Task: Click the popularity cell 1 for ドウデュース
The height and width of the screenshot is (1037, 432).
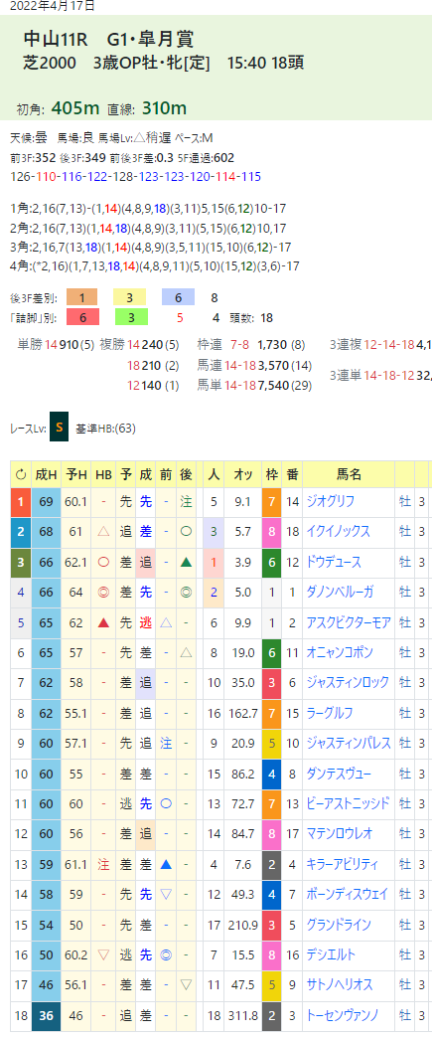Action: 214,563
